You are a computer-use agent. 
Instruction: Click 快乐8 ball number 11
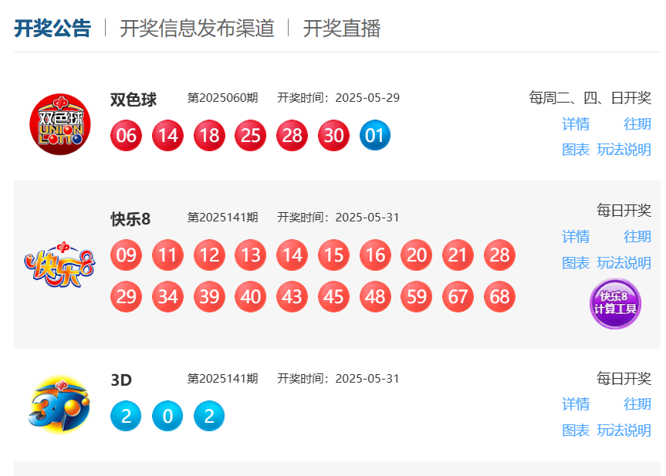(x=167, y=255)
